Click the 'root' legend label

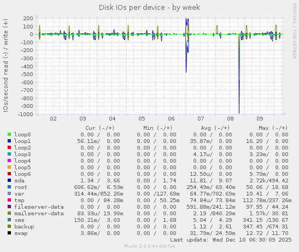(x=21, y=187)
